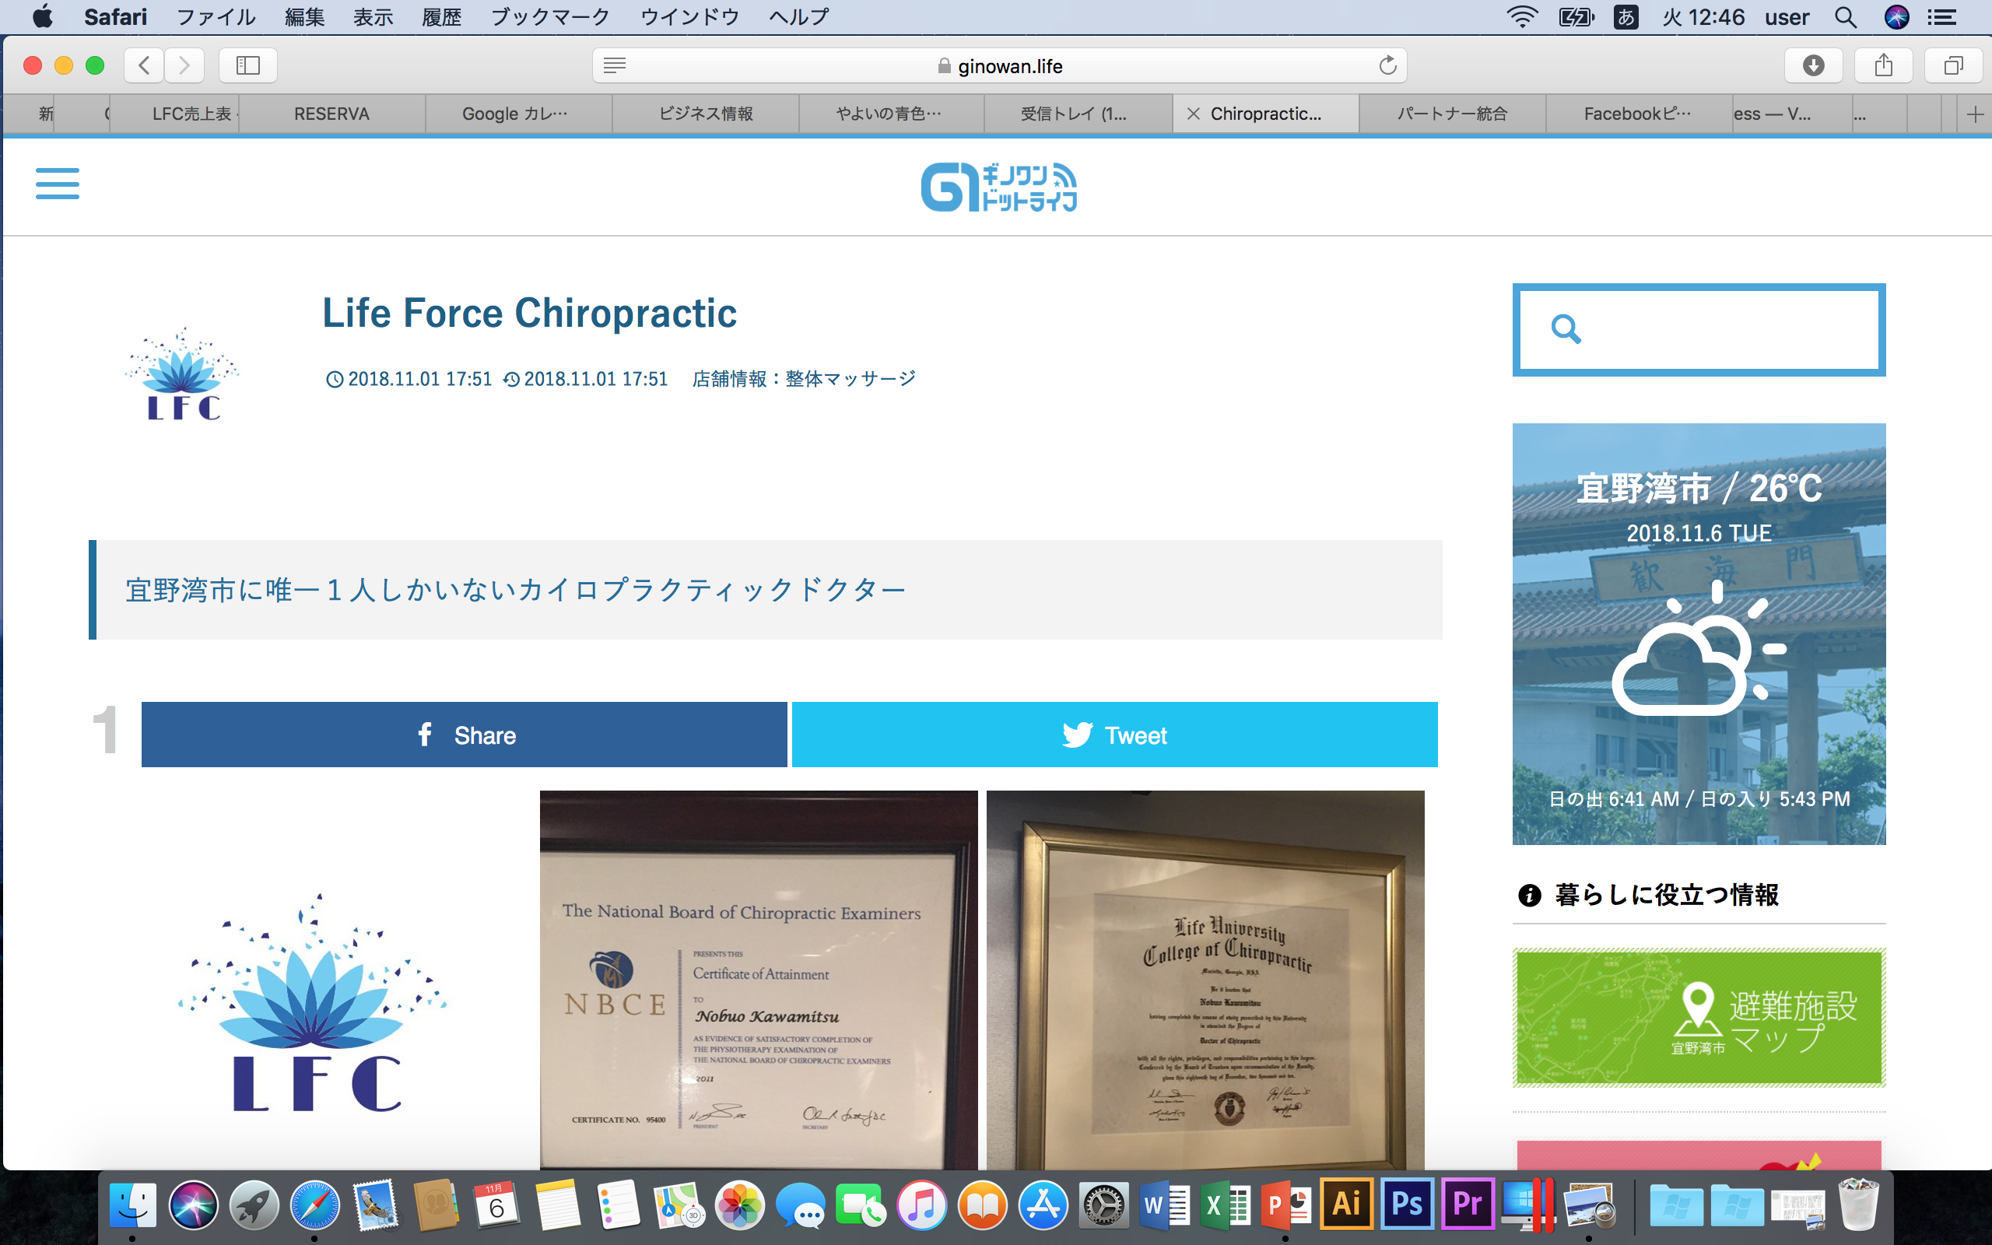Viewport: 1992px width, 1245px height.
Task: Open the Safari menu
Action: pos(115,16)
